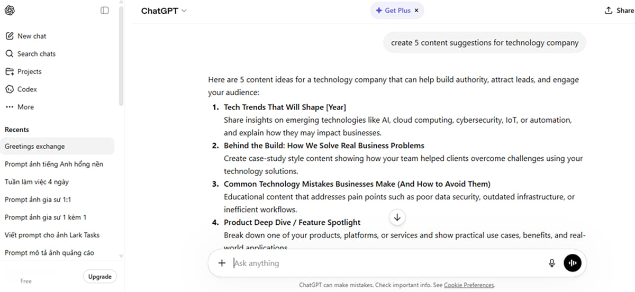
Task: Click the user message bubble
Action: tap(485, 42)
